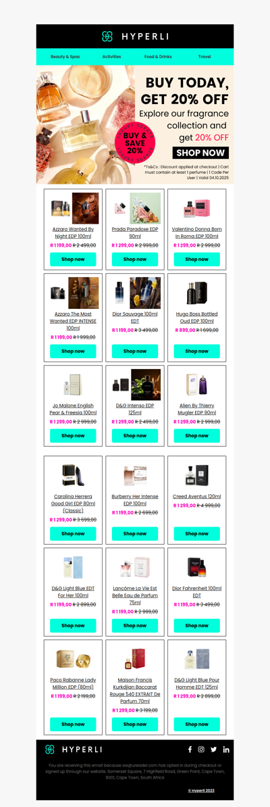Select the Food & Drinks category

pos(158,57)
